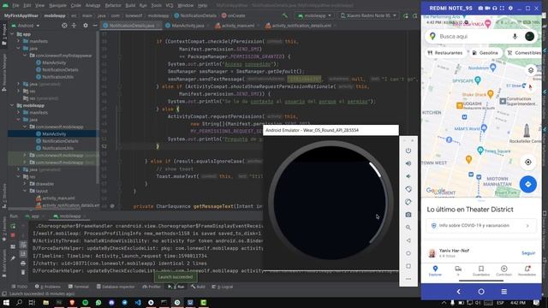Collapse the app module in project tree

click(12, 34)
